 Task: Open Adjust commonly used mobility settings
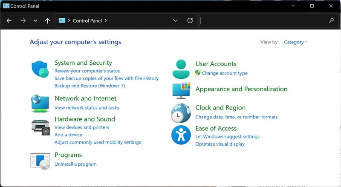point(98,142)
